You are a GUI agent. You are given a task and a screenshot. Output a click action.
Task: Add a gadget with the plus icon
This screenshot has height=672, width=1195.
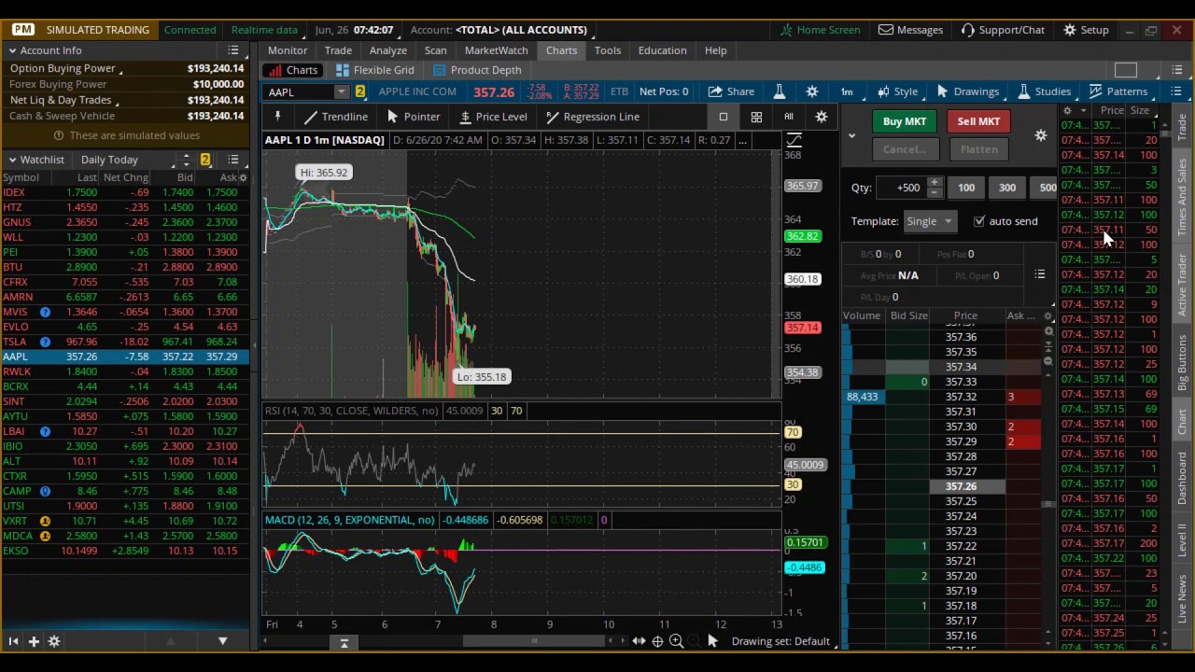click(34, 641)
